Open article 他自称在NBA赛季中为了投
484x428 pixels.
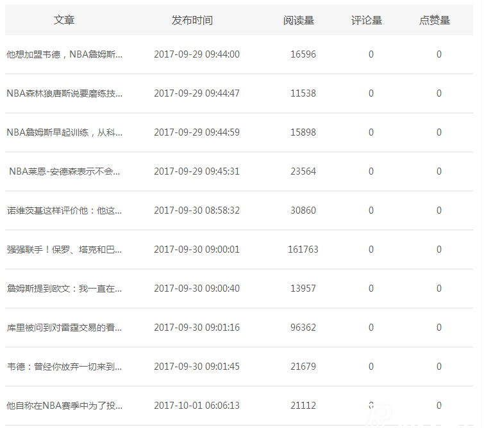64,406
